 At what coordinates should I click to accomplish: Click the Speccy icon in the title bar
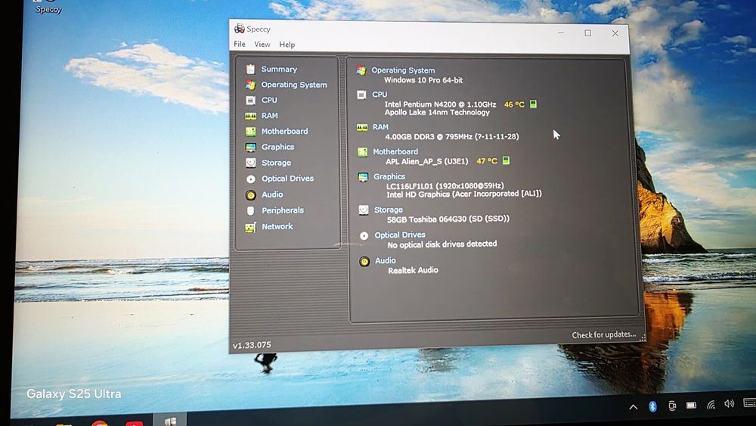tap(239, 29)
